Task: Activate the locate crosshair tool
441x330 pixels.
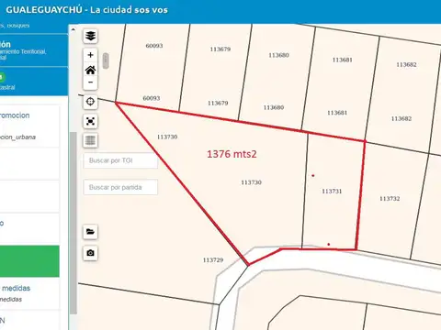Action: [90, 102]
